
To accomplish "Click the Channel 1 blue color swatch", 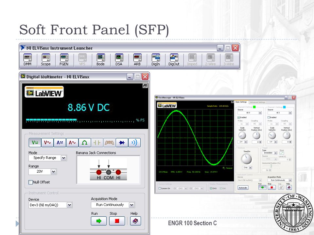I will (x=284, y=107).
